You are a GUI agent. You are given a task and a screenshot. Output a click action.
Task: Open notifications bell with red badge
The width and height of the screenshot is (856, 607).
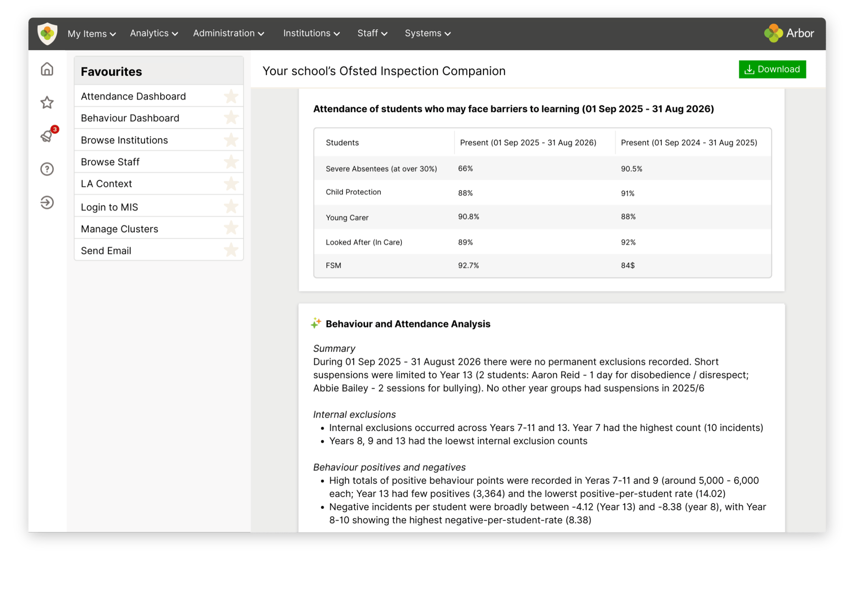point(47,136)
